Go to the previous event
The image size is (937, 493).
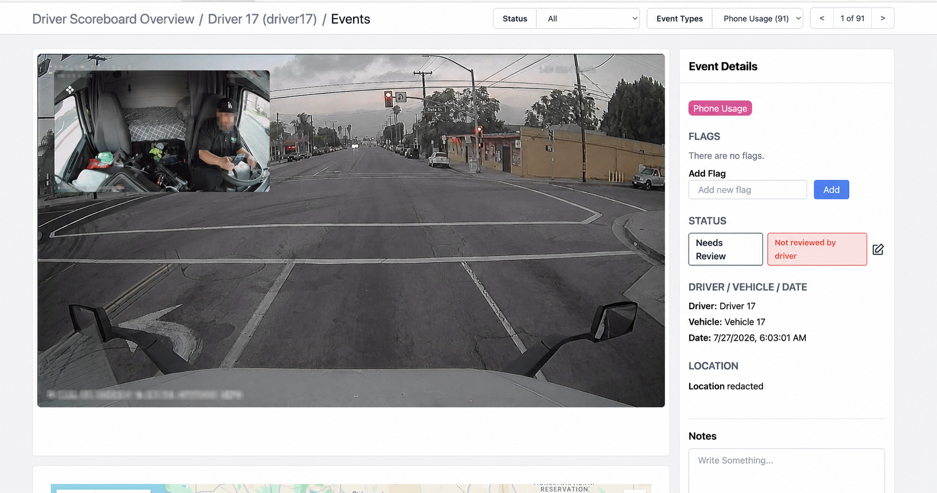coord(822,18)
